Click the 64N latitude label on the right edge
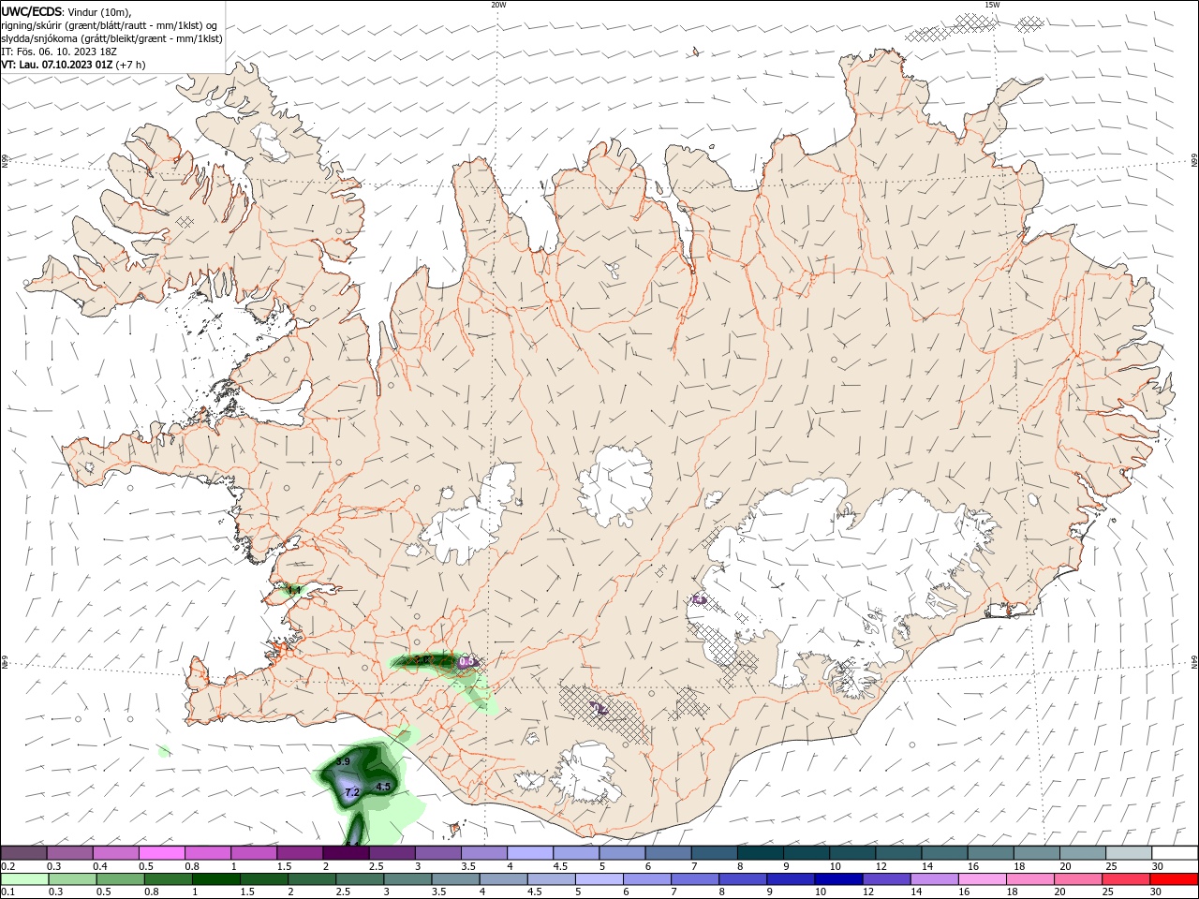The width and height of the screenshot is (1199, 899). click(x=1193, y=663)
